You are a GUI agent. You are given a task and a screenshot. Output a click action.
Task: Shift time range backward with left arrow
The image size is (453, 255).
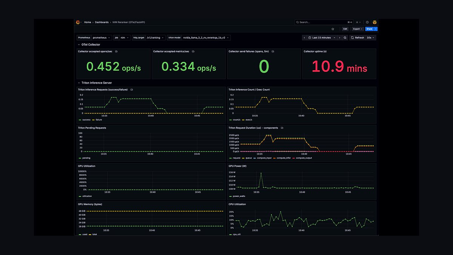[304, 38]
